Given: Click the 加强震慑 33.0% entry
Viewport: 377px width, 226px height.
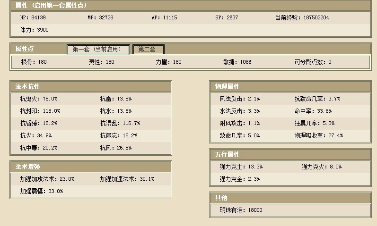Looking at the screenshot, I should tap(41, 191).
